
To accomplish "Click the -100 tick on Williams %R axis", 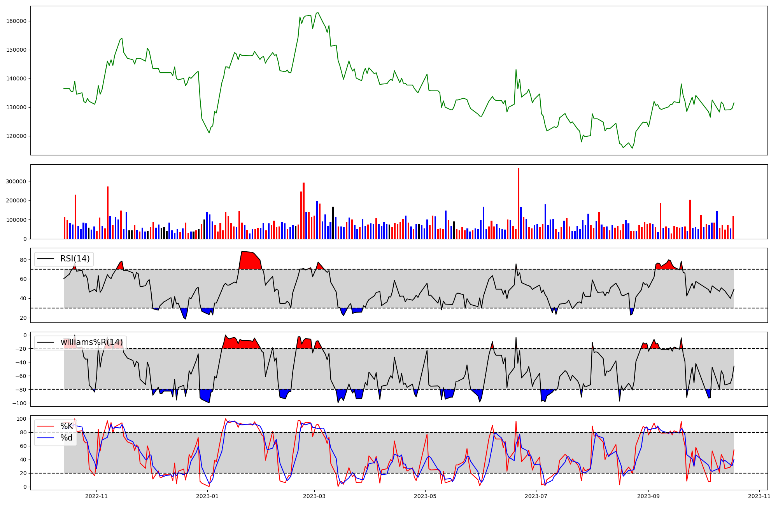I will [20, 403].
